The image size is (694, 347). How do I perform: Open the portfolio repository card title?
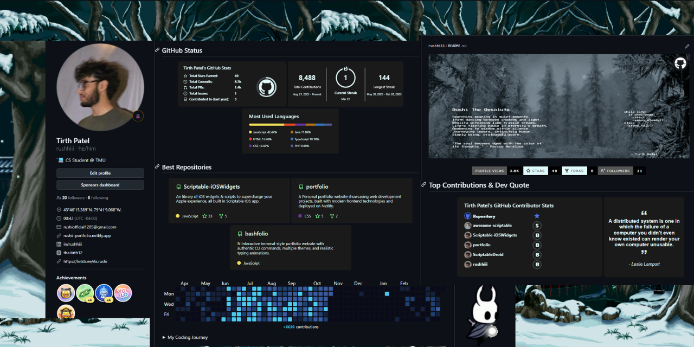tap(317, 187)
